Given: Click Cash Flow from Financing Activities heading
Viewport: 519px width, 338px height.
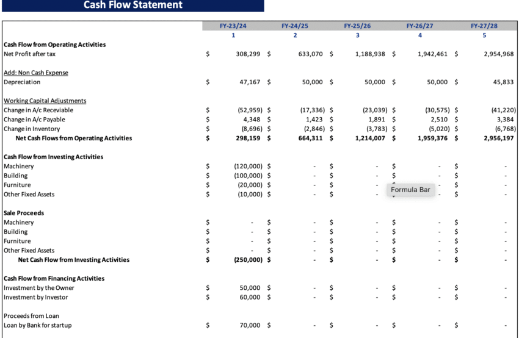Looking at the screenshot, I should point(54,278).
